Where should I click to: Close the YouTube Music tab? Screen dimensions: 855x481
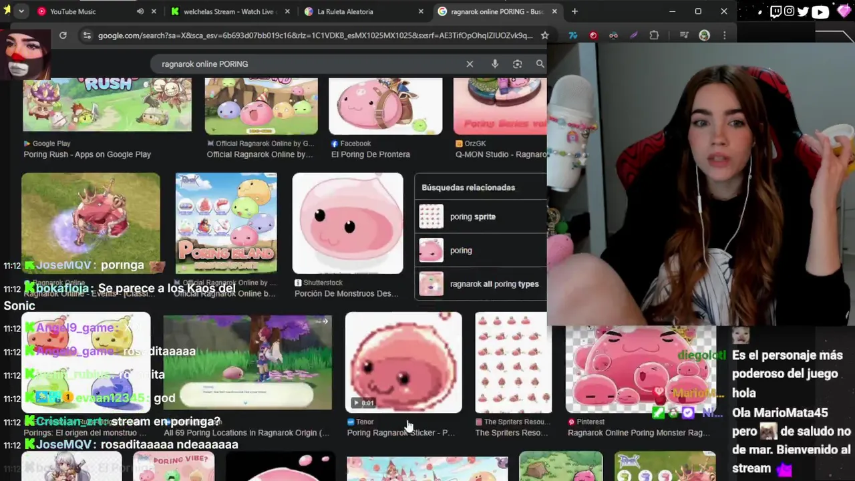154,11
